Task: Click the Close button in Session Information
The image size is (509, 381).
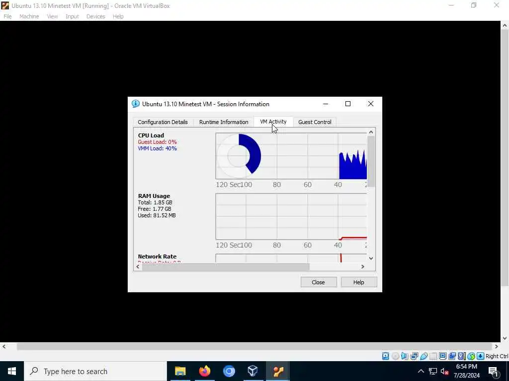Action: click(319, 282)
